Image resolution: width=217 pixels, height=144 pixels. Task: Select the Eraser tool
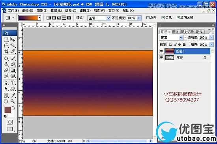pos(6,70)
